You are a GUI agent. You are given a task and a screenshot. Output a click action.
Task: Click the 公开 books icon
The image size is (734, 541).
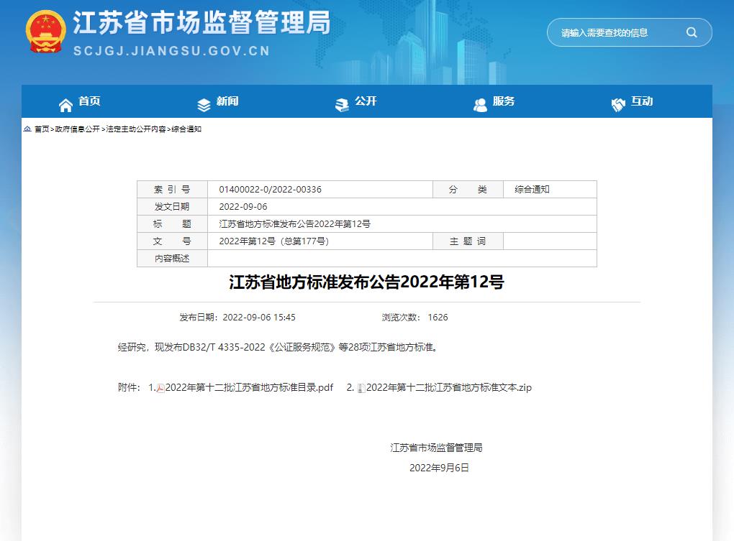342,105
